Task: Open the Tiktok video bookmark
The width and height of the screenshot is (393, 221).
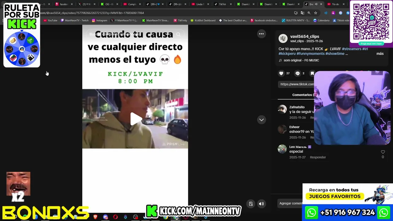Action: coord(341,21)
